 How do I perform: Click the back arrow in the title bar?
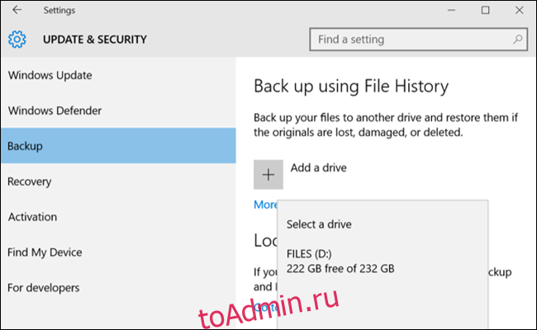pyautogui.click(x=17, y=10)
